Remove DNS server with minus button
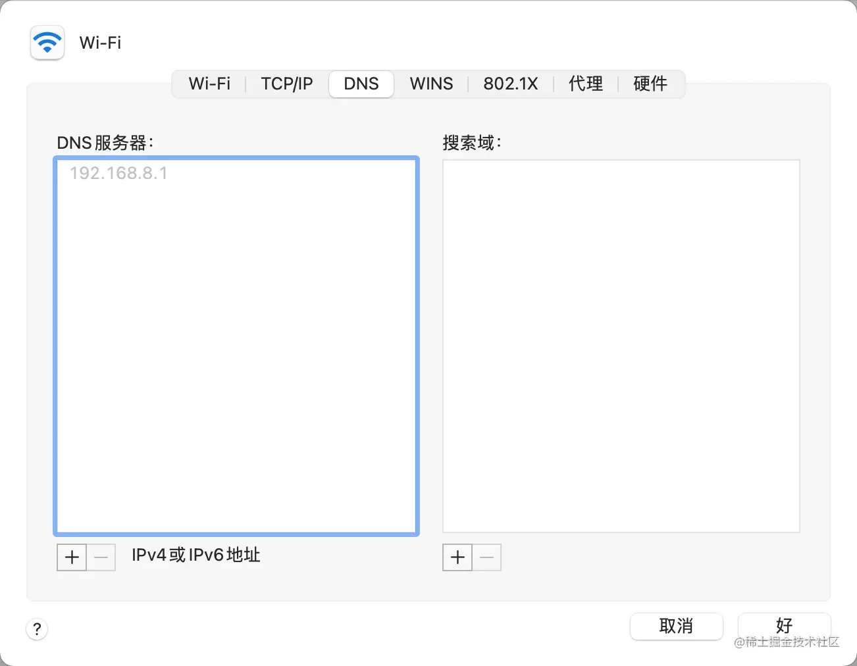The image size is (857, 666). click(101, 557)
